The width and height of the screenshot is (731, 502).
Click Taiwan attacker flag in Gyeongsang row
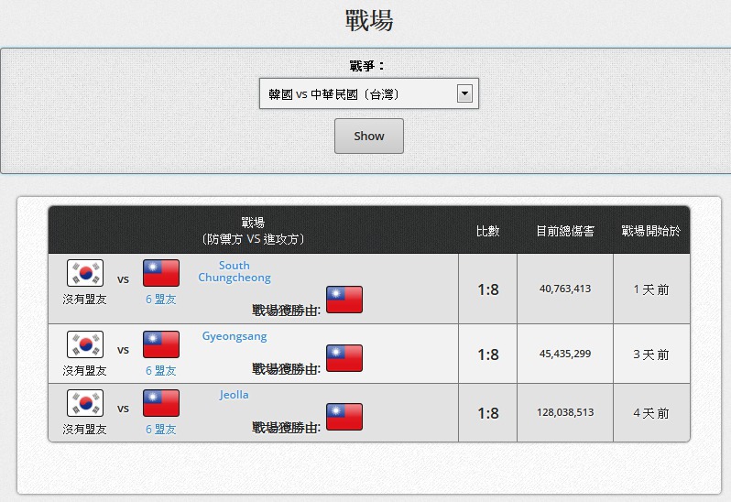pyautogui.click(x=161, y=344)
